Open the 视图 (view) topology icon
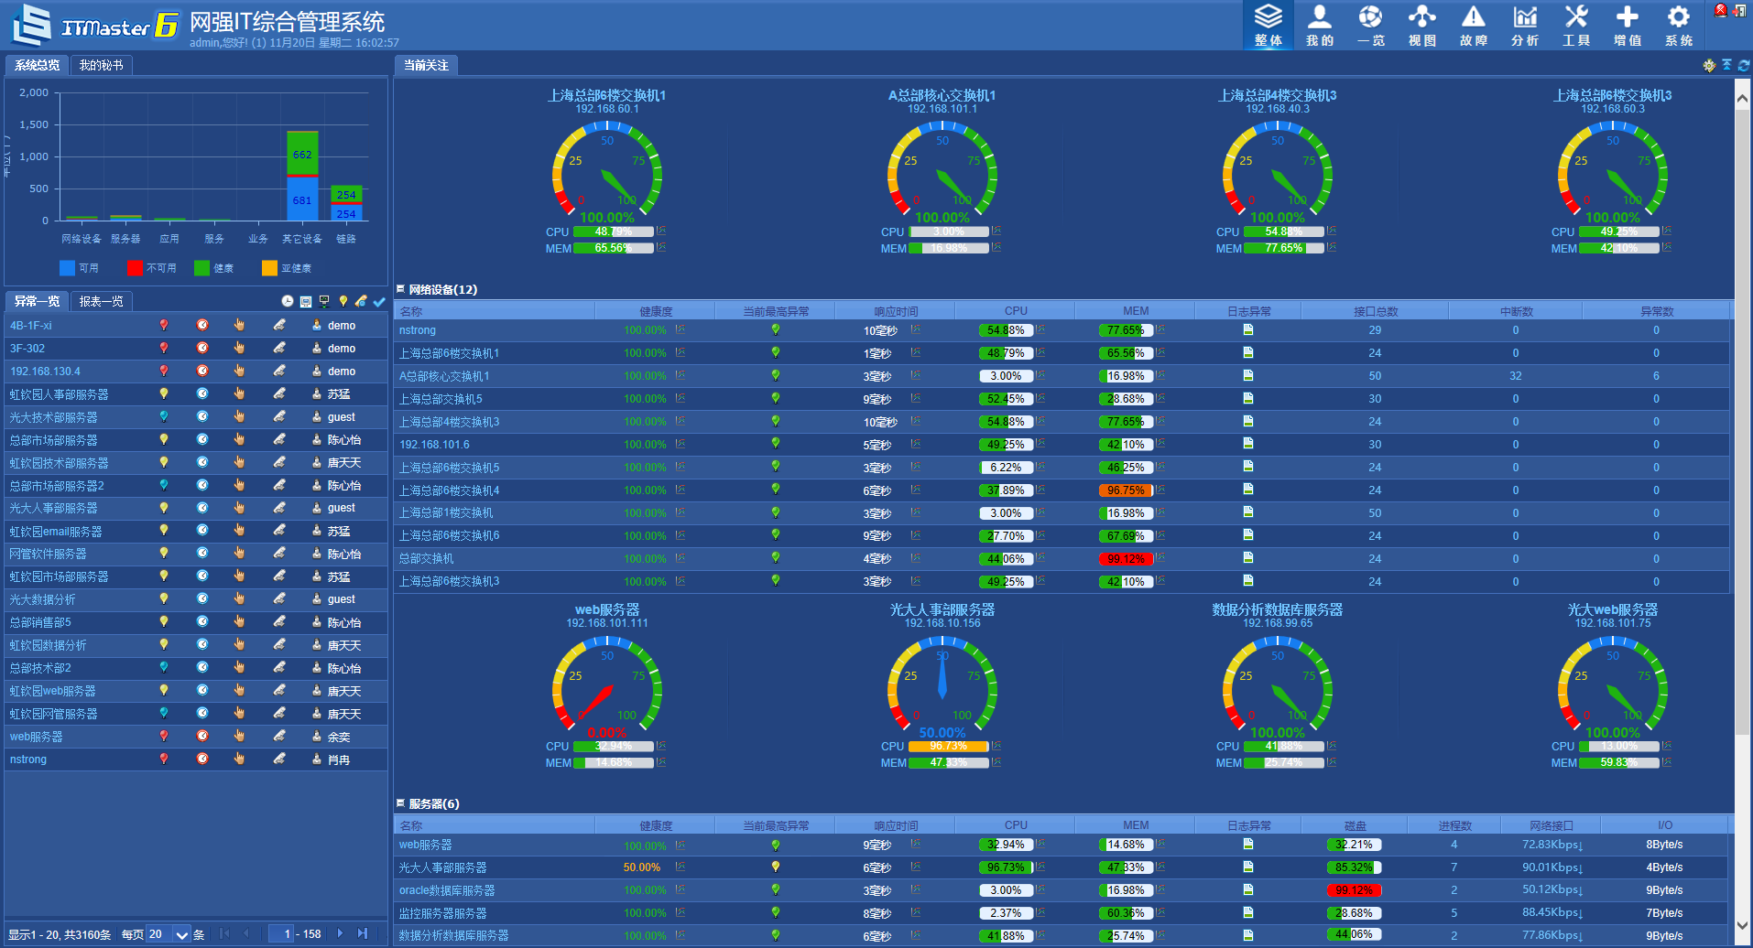Viewport: 1753px width, 948px height. (1421, 25)
